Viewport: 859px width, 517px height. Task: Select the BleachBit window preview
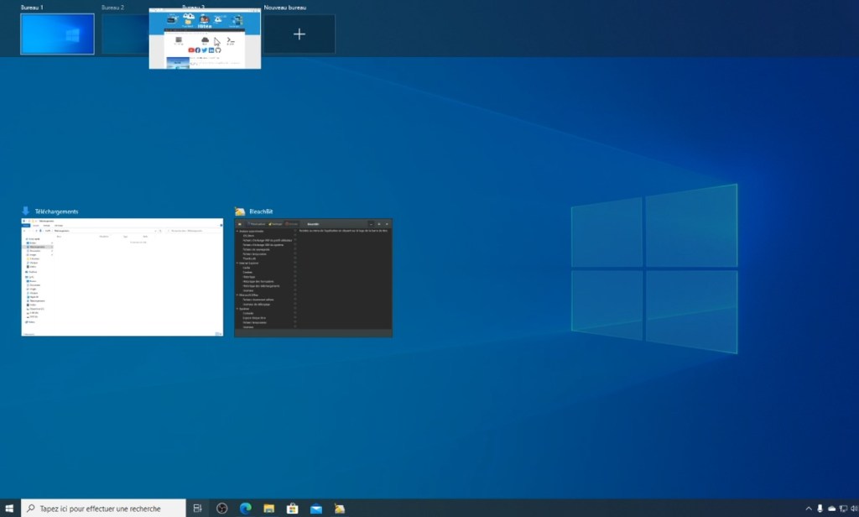[x=313, y=278]
